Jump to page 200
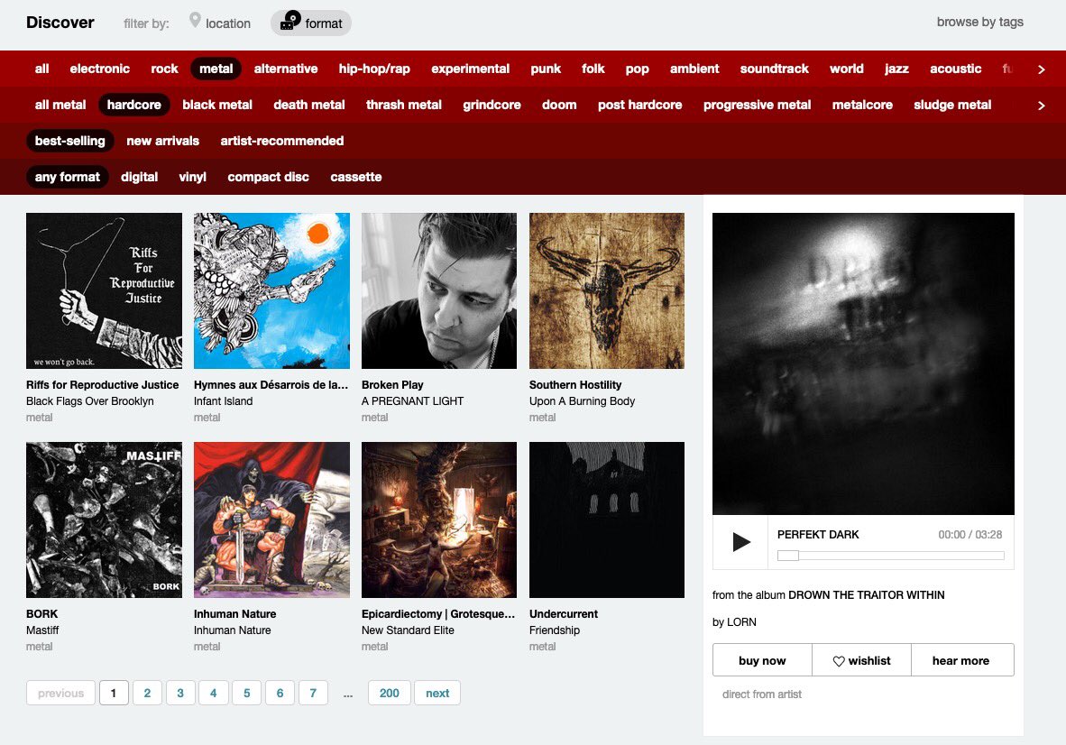The image size is (1066, 745). (x=390, y=694)
